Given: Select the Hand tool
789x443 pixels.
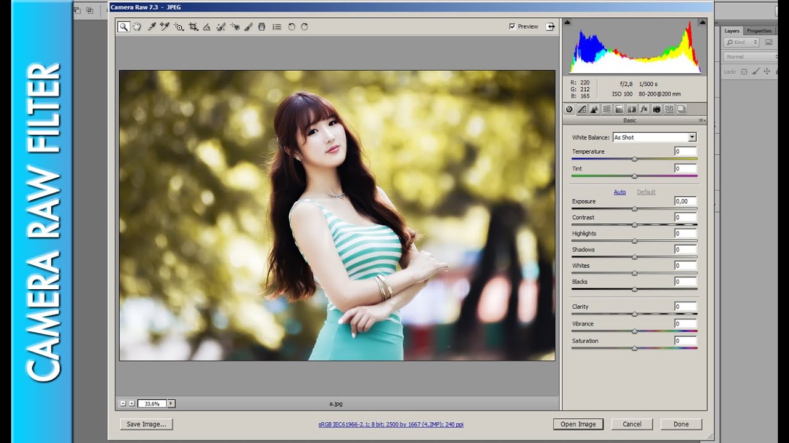Looking at the screenshot, I should coord(137,26).
